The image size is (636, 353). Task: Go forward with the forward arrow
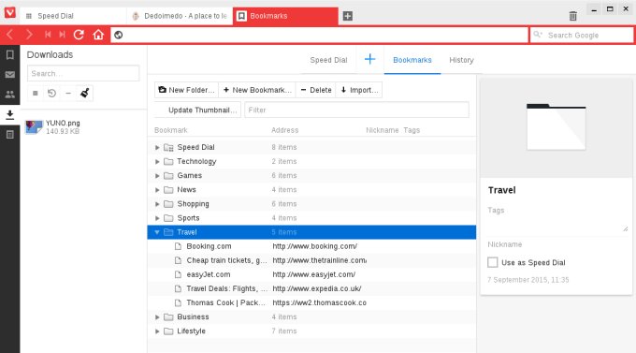(29, 35)
